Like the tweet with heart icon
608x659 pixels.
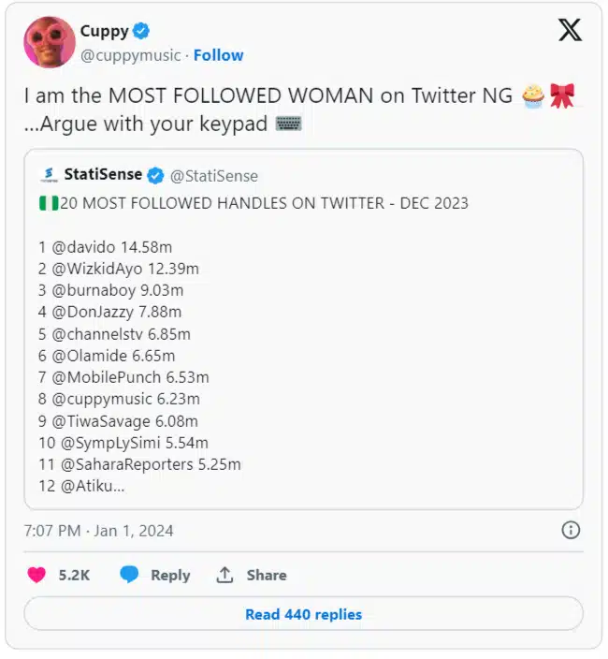(x=36, y=575)
